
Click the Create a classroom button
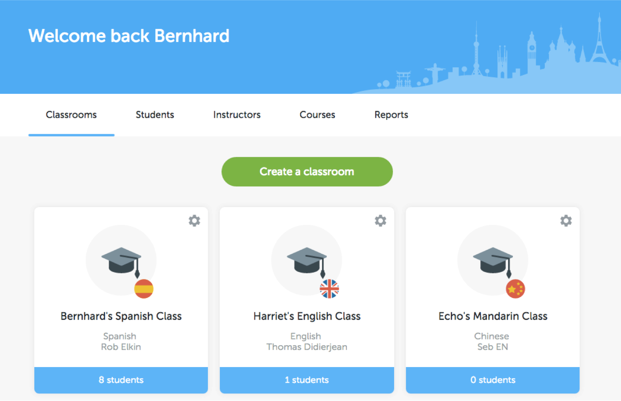click(307, 172)
